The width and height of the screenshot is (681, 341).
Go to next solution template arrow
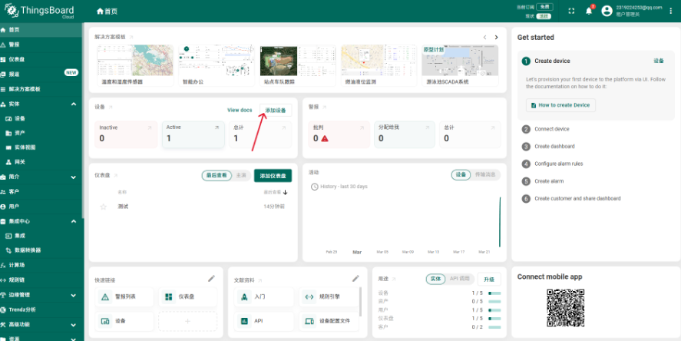[x=497, y=37]
